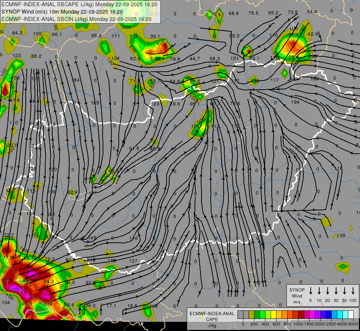Click the 1500 value on the CAPE scale
The width and height of the screenshot is (360, 331).
(x=309, y=324)
